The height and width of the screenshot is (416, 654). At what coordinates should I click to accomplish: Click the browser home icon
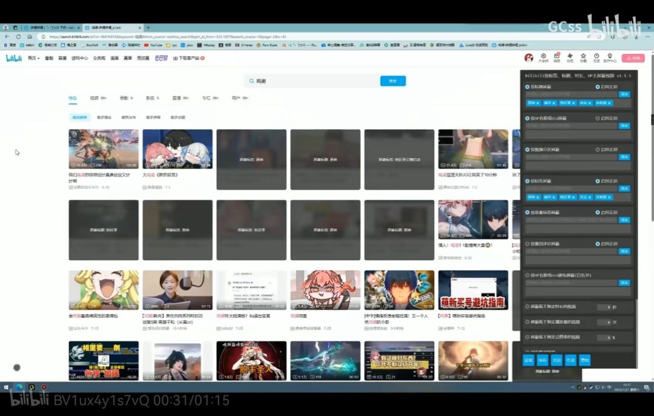pos(30,37)
